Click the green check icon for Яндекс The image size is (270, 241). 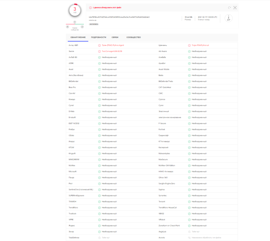tap(99, 226)
